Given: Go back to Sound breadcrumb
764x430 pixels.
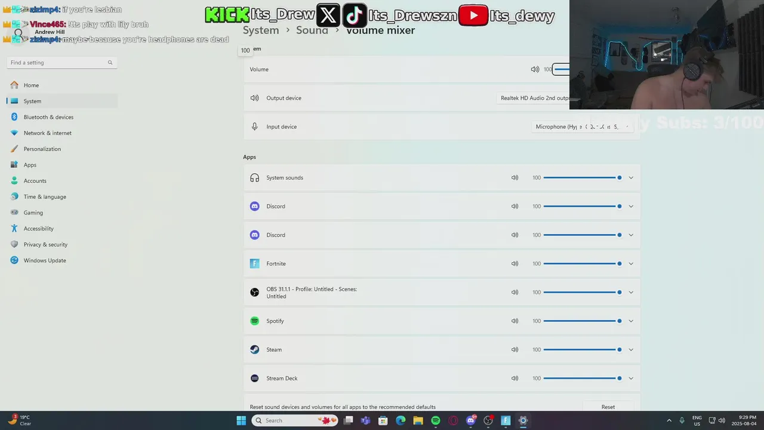Looking at the screenshot, I should [312, 30].
